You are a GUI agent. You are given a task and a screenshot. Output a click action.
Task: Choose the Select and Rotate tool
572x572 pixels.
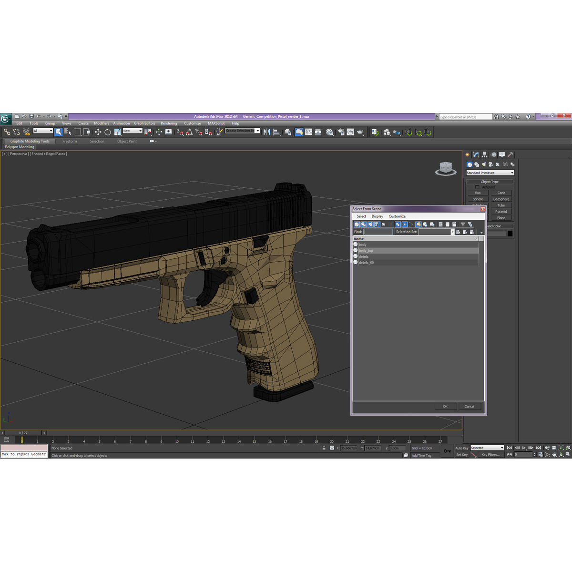108,132
